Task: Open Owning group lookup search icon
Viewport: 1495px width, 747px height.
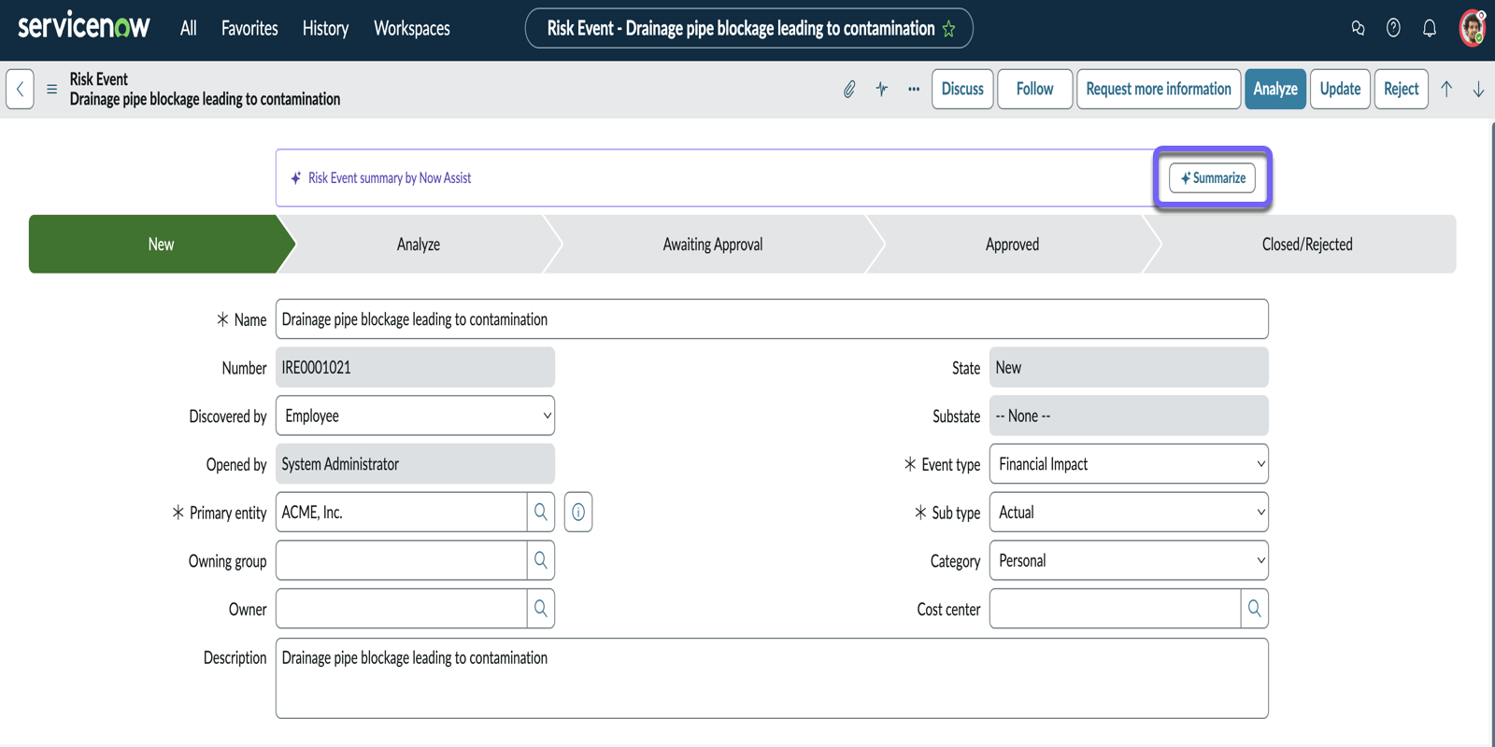Action: pos(541,560)
